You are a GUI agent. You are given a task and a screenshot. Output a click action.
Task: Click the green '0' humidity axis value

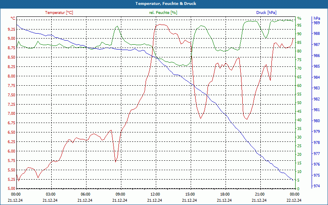click(x=298, y=189)
